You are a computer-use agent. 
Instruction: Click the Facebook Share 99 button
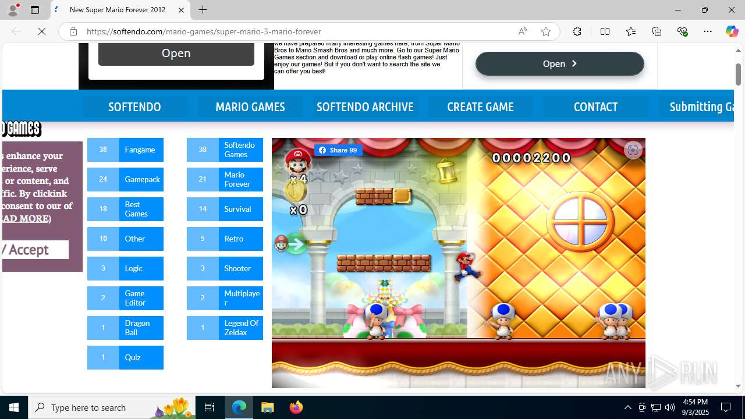click(338, 150)
